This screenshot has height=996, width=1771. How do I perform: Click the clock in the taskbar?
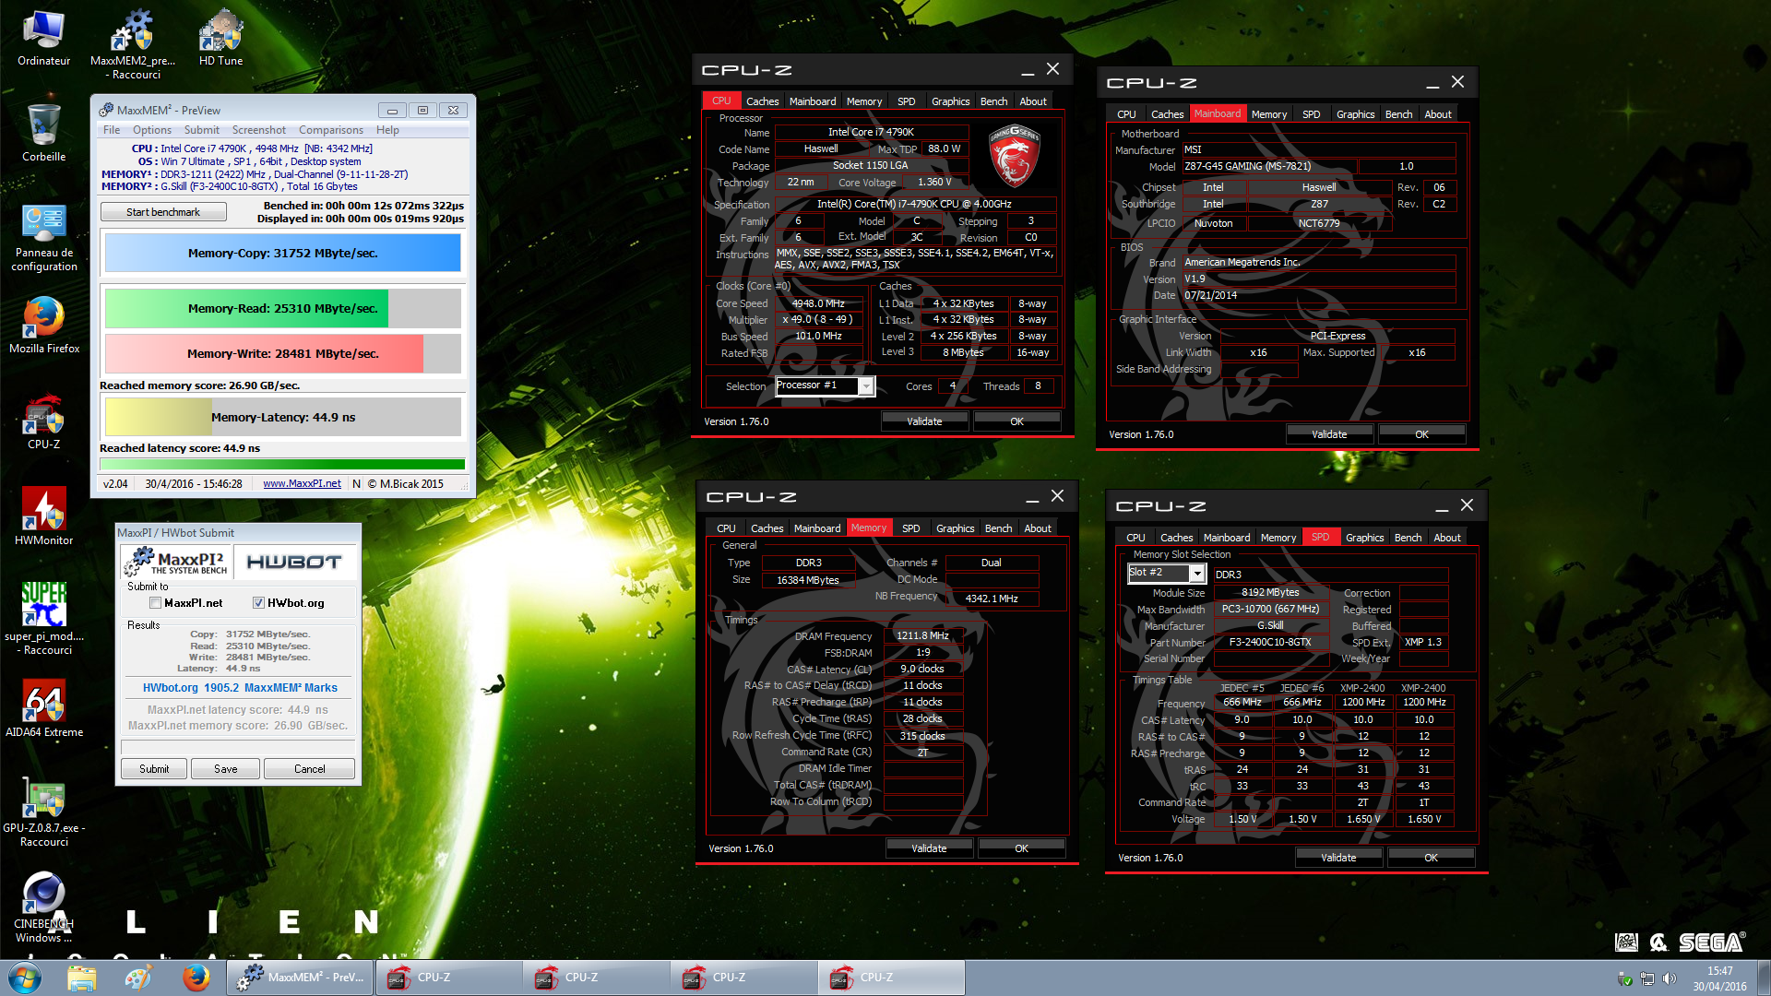pos(1719,978)
